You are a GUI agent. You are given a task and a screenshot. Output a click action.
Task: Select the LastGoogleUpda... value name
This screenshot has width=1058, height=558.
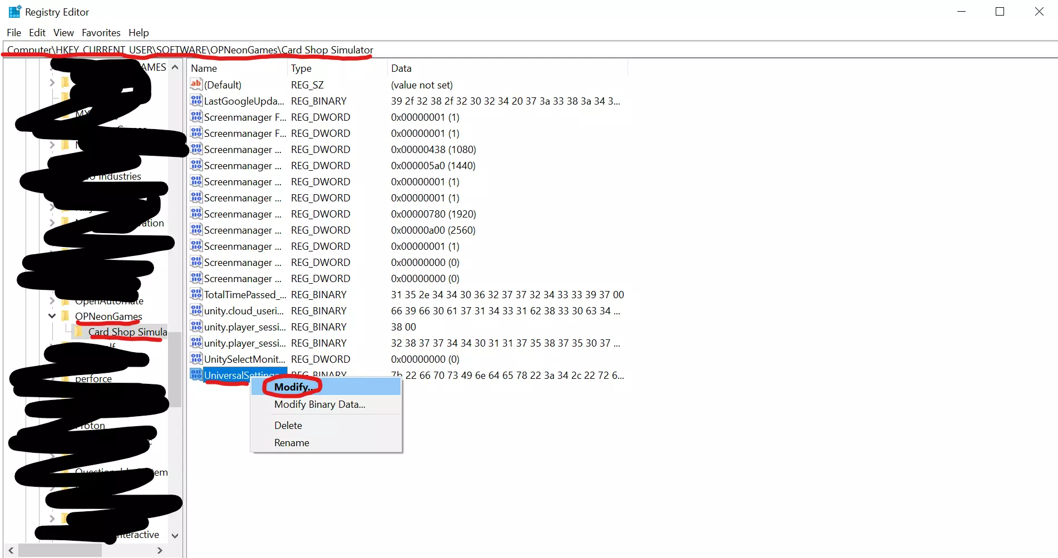(x=244, y=101)
